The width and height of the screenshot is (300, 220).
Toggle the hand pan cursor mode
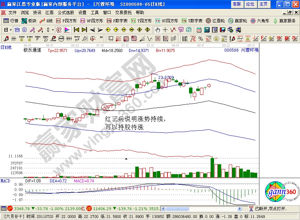tap(158, 30)
